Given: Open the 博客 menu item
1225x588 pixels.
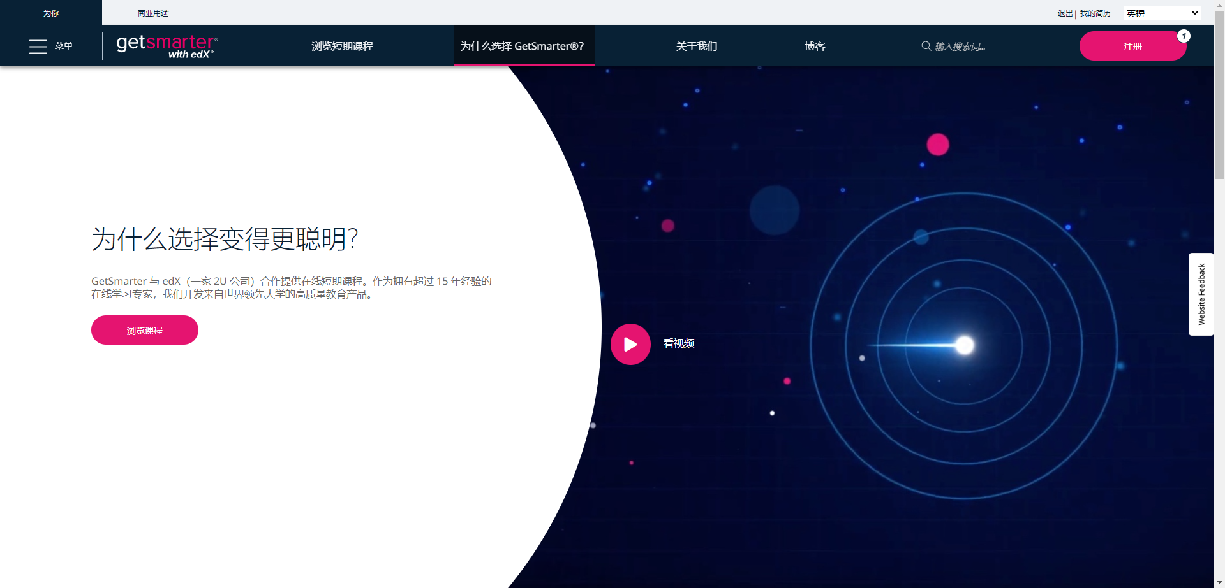Looking at the screenshot, I should 815,46.
